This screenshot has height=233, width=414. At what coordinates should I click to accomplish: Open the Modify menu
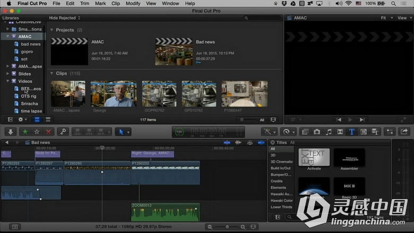[x=133, y=3]
